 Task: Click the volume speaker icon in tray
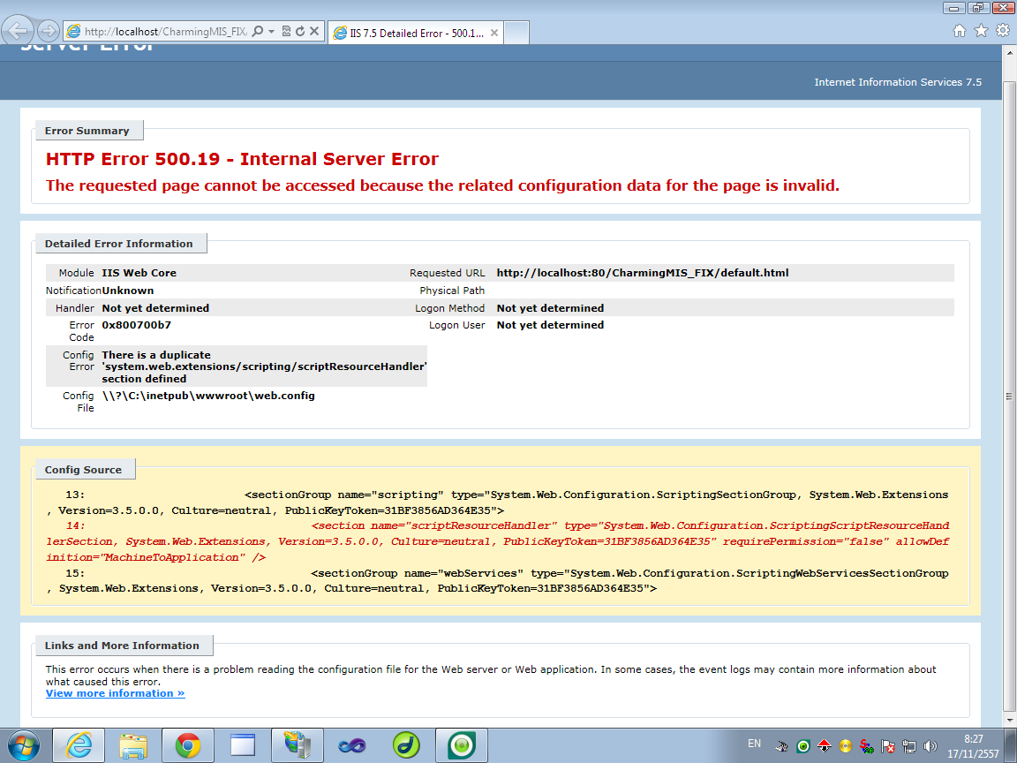930,746
